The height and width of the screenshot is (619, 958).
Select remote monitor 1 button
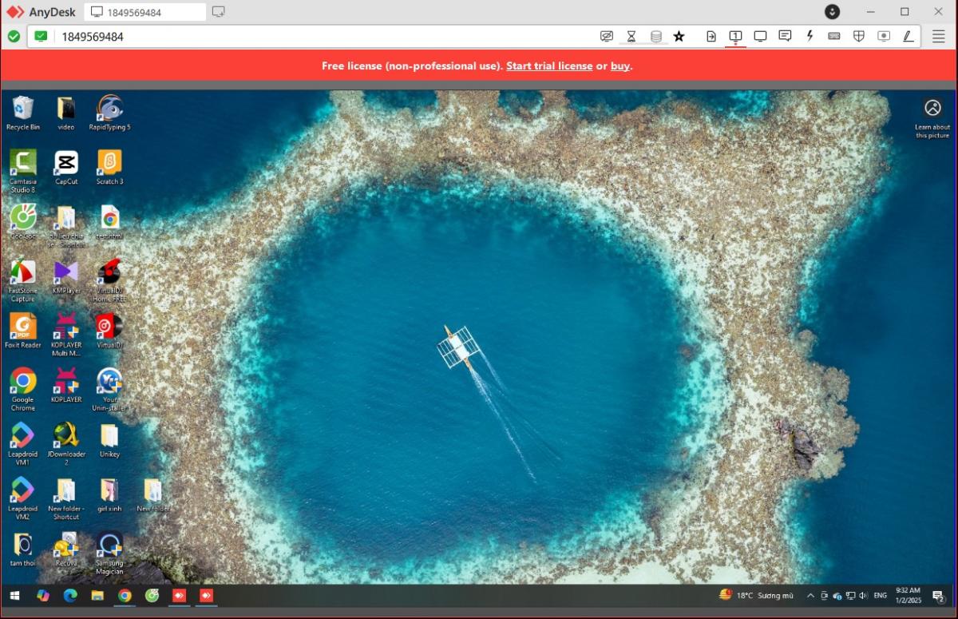coord(735,36)
